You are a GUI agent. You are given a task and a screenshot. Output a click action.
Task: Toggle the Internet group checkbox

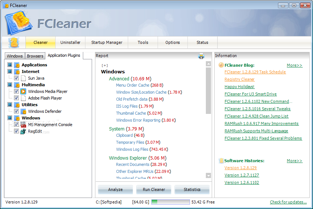tap(10, 72)
